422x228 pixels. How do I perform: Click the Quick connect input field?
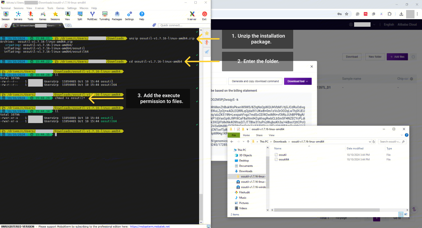(x=184, y=25)
